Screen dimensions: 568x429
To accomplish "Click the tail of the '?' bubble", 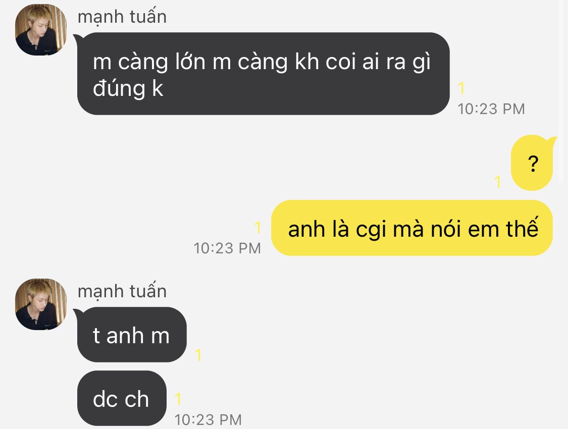I will click(552, 140).
